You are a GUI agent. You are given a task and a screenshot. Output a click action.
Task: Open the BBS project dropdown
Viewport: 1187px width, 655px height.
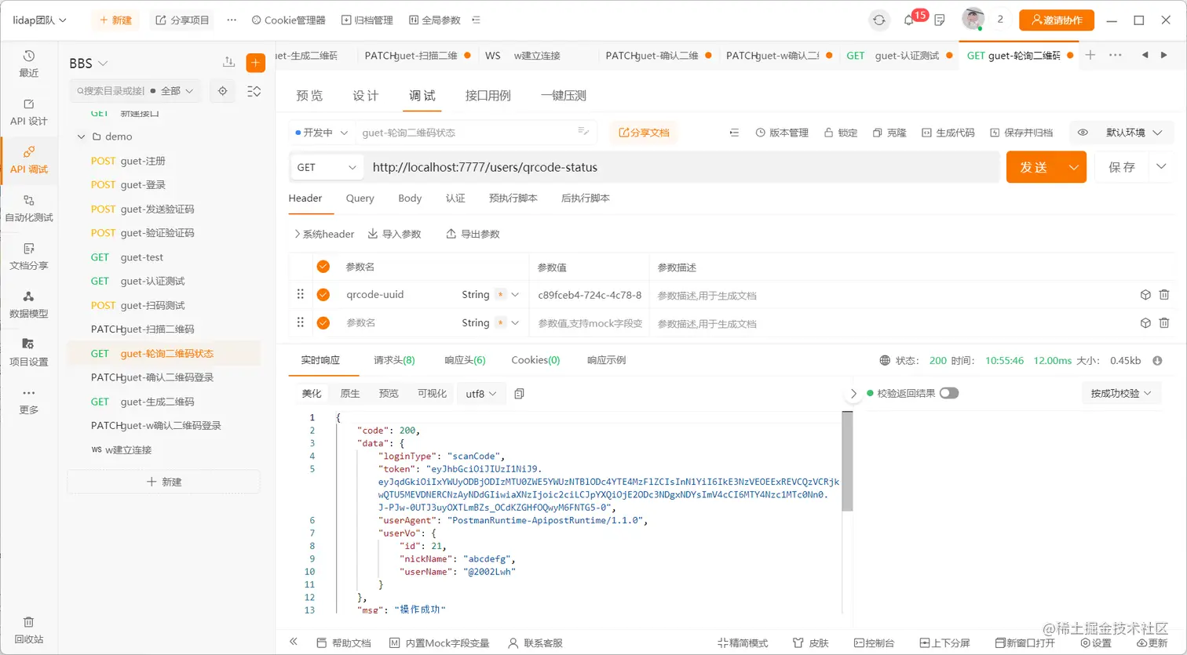click(89, 64)
